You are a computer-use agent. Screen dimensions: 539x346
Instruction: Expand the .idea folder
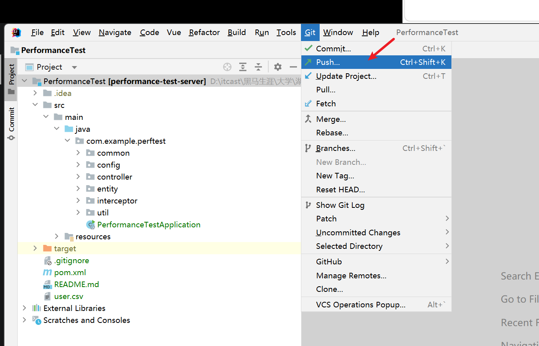[x=35, y=93]
